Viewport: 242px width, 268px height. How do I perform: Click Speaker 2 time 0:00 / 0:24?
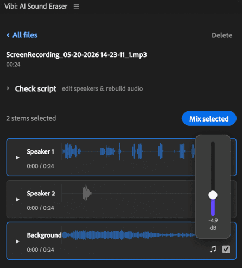pos(40,208)
